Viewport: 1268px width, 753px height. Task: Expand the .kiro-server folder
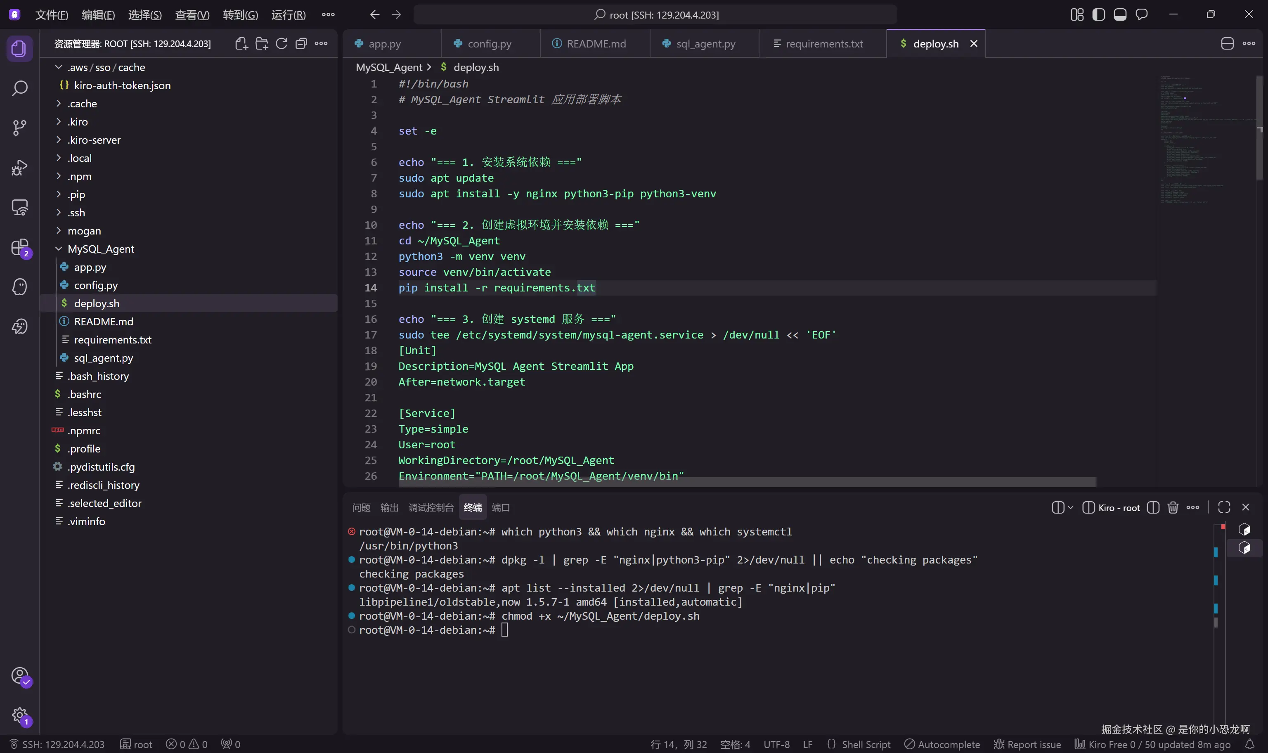(94, 140)
